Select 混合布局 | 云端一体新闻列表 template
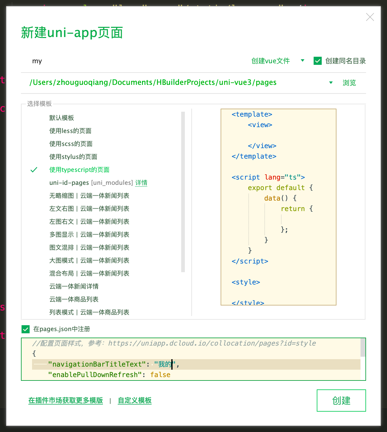This screenshot has height=432, width=387. 89,273
